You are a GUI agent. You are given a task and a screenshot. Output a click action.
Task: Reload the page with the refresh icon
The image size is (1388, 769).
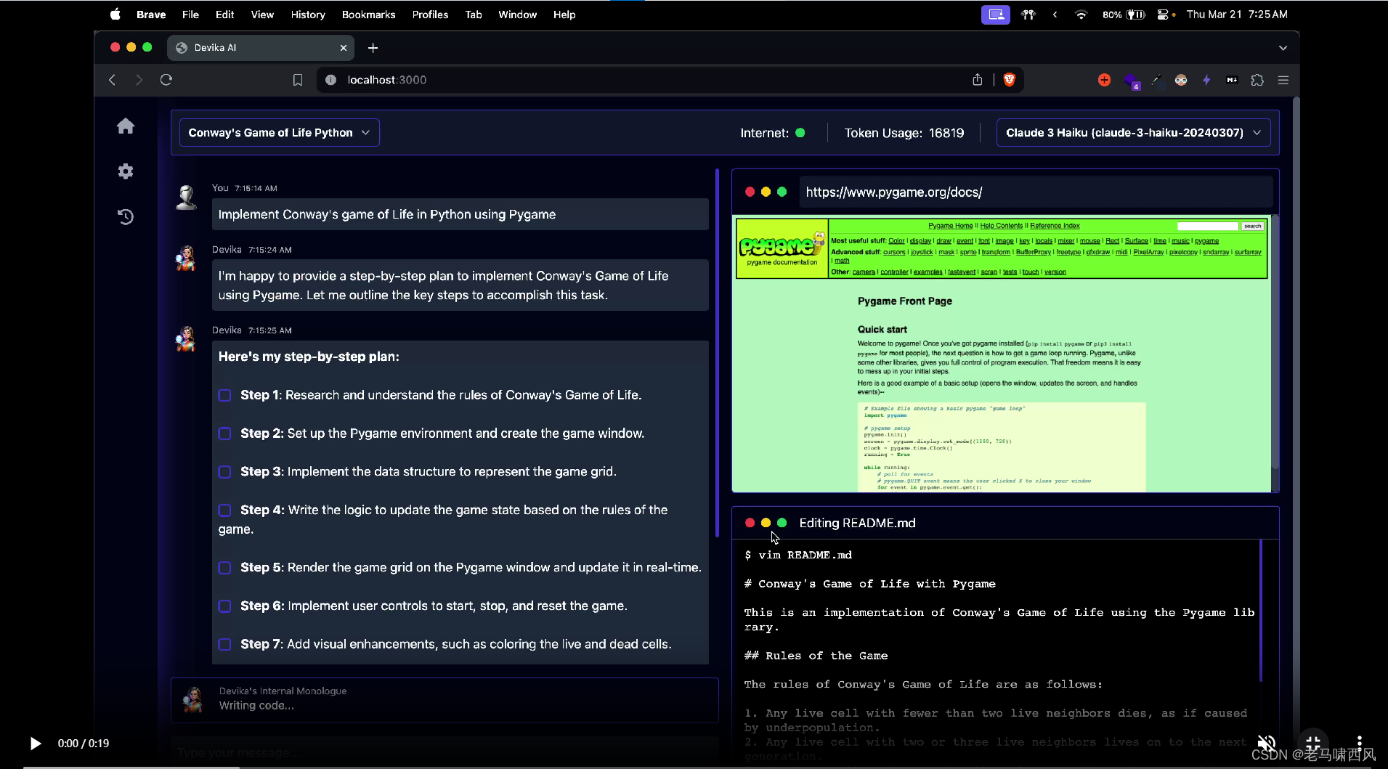pos(166,80)
